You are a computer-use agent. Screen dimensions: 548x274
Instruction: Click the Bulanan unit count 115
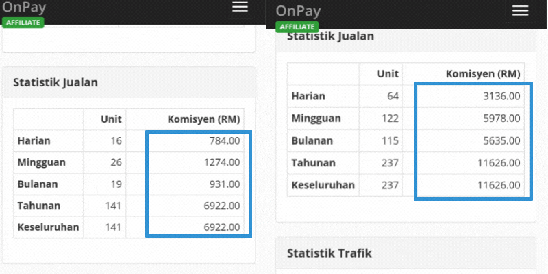click(x=389, y=140)
